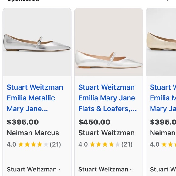Viewport: 176px width, 176px height.
Task: Select the cut-off Neiman seller name in the third card
Action: click(163, 133)
